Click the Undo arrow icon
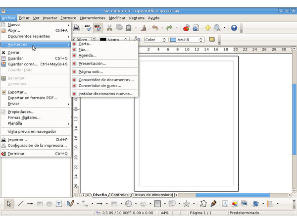Image resolution: width=297 pixels, height=223 pixels. pos(155,28)
